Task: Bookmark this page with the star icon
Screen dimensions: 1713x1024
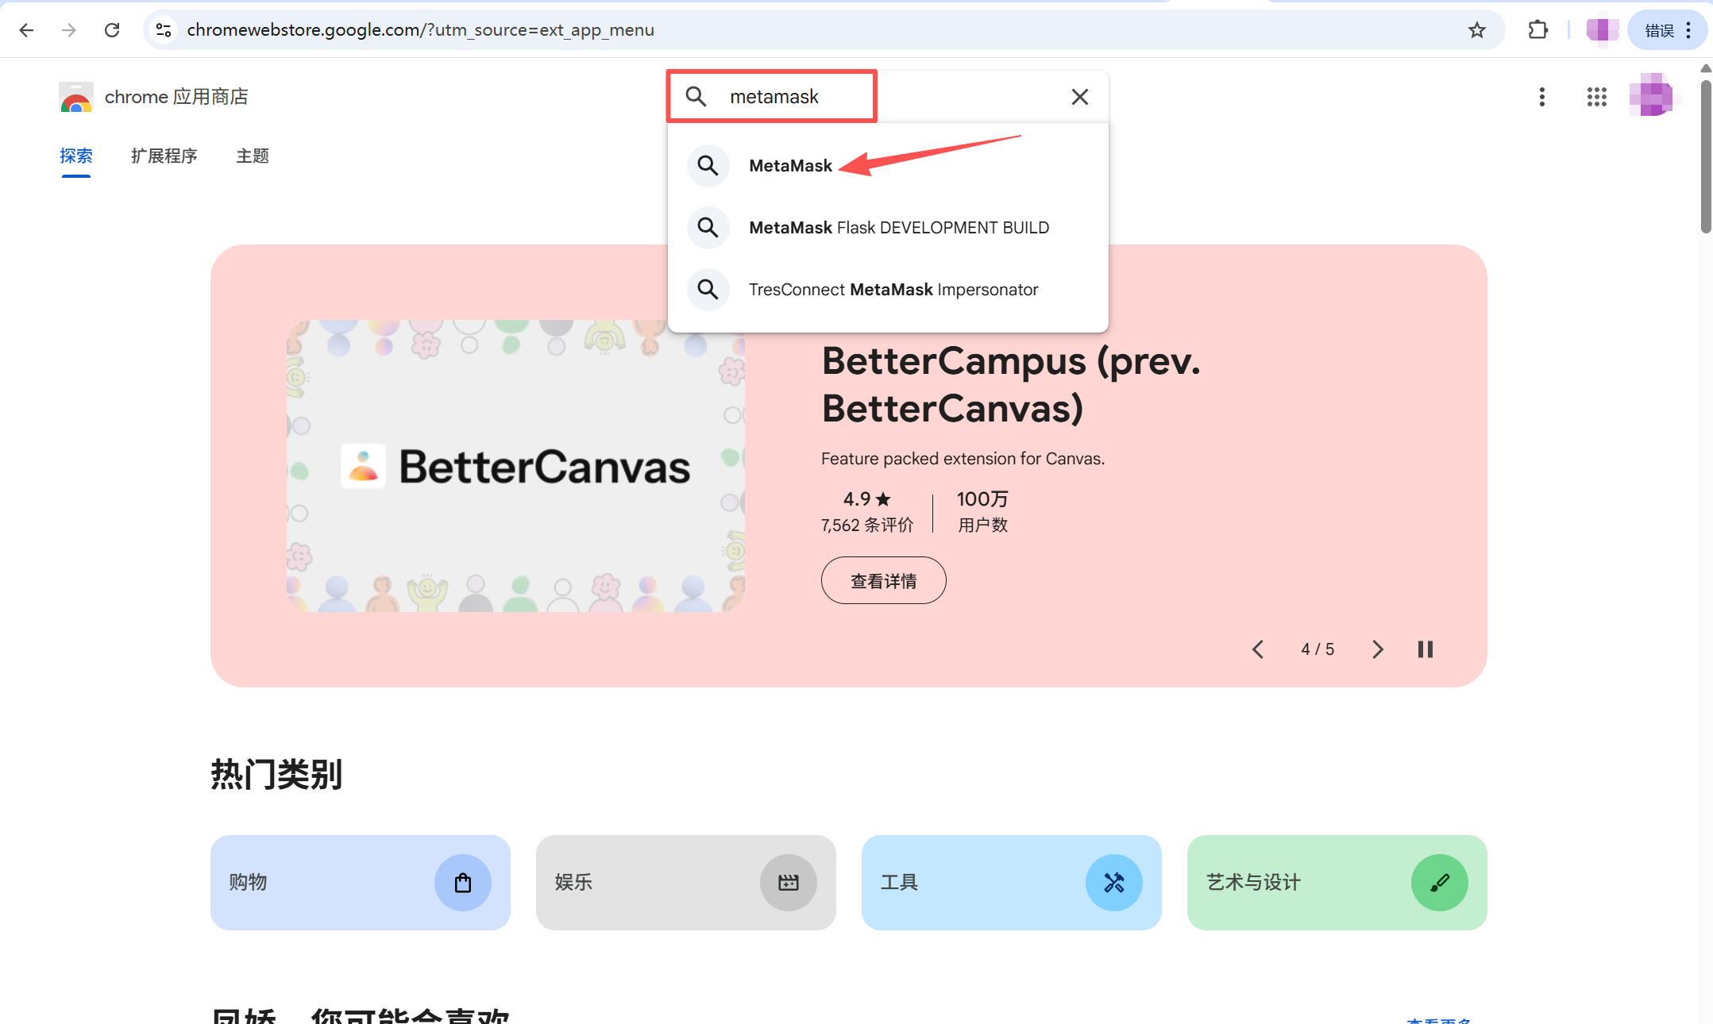Action: click(1476, 29)
